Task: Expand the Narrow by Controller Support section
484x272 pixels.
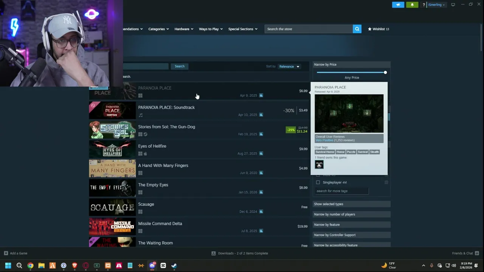Action: click(x=352, y=235)
